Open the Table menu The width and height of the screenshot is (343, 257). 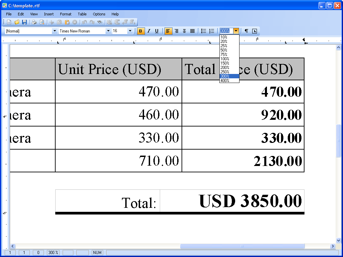[x=82, y=14]
